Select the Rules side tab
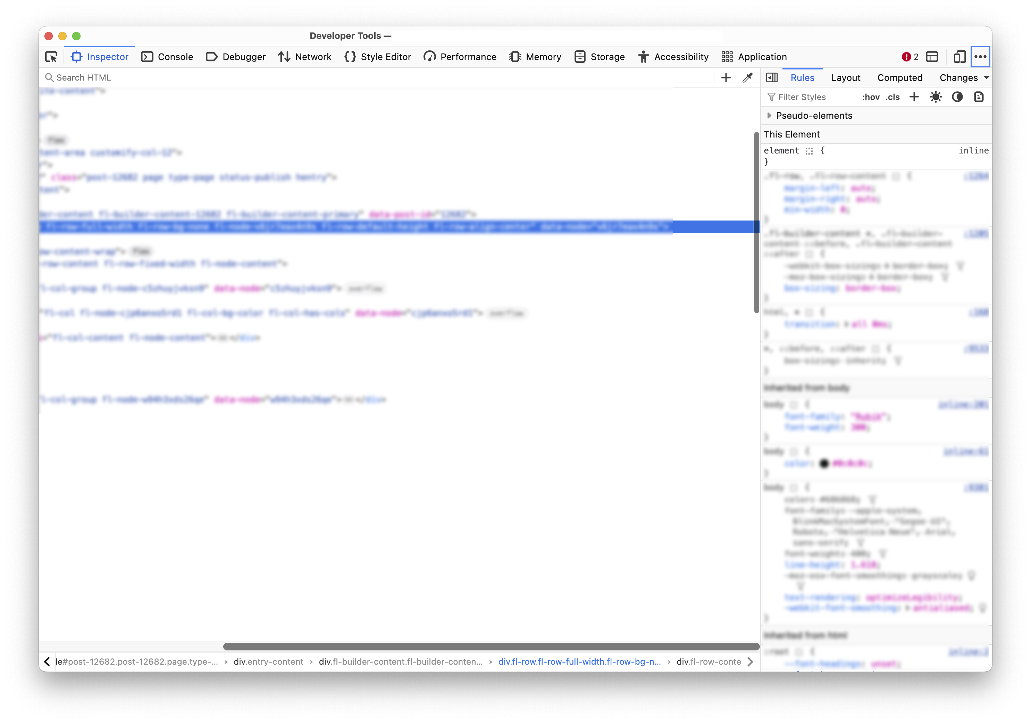 [x=803, y=78]
